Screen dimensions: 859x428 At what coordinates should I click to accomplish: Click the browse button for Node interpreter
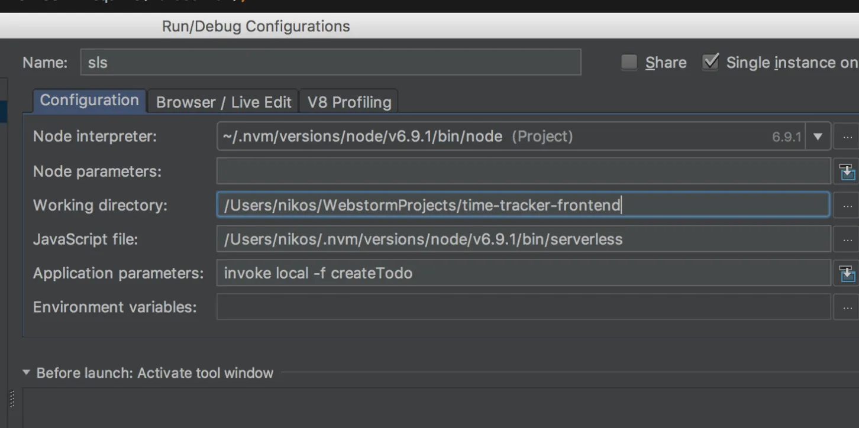pos(847,137)
